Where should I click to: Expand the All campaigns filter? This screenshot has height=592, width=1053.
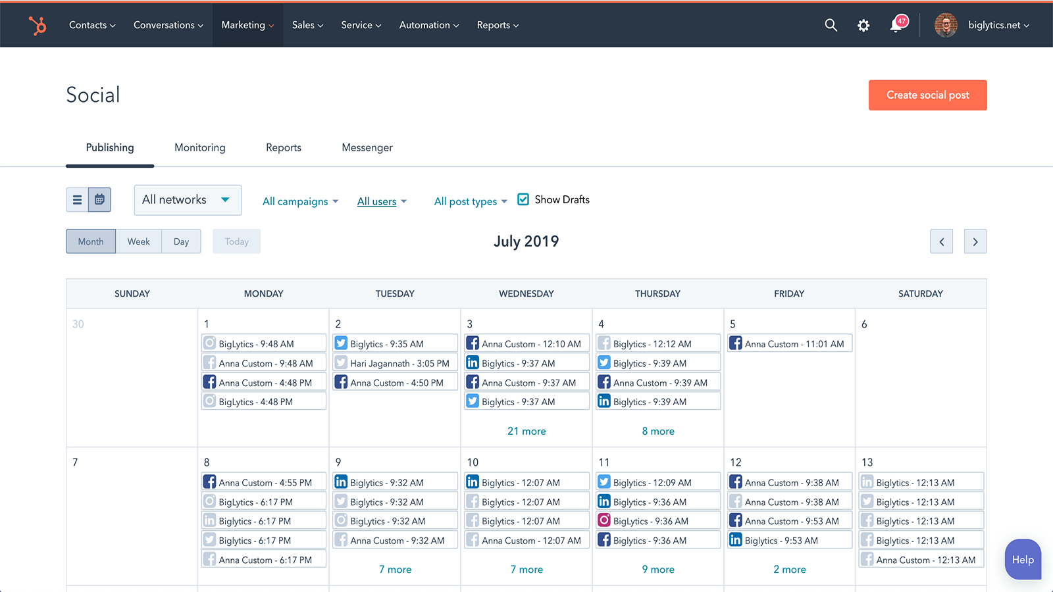point(300,201)
